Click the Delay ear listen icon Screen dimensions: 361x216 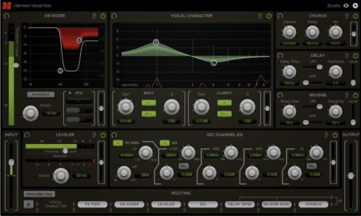[x=347, y=56]
